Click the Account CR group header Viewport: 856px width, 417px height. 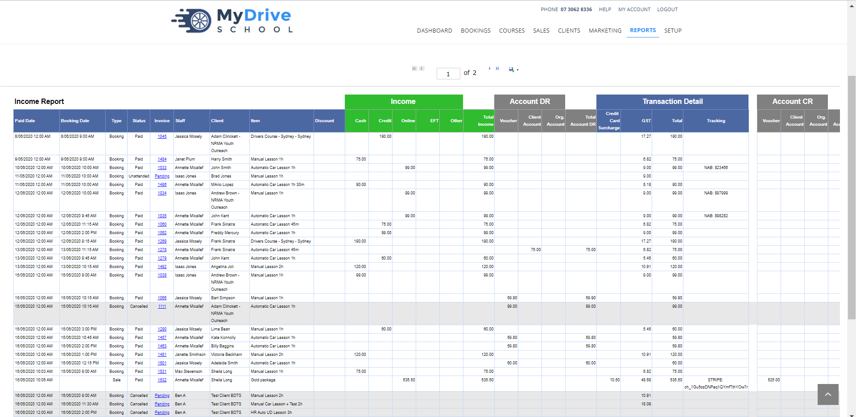pos(792,102)
